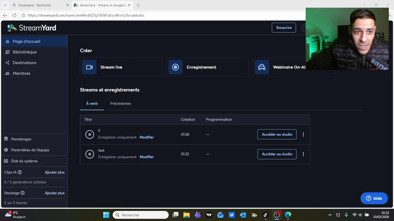Create a new Stream live

[x=121, y=67]
